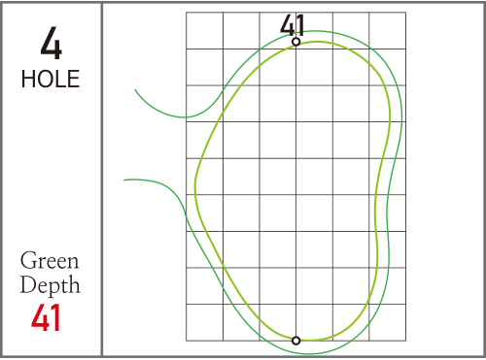The width and height of the screenshot is (486, 360).
Task: Select the top-right corner grid cell
Action: (388, 31)
